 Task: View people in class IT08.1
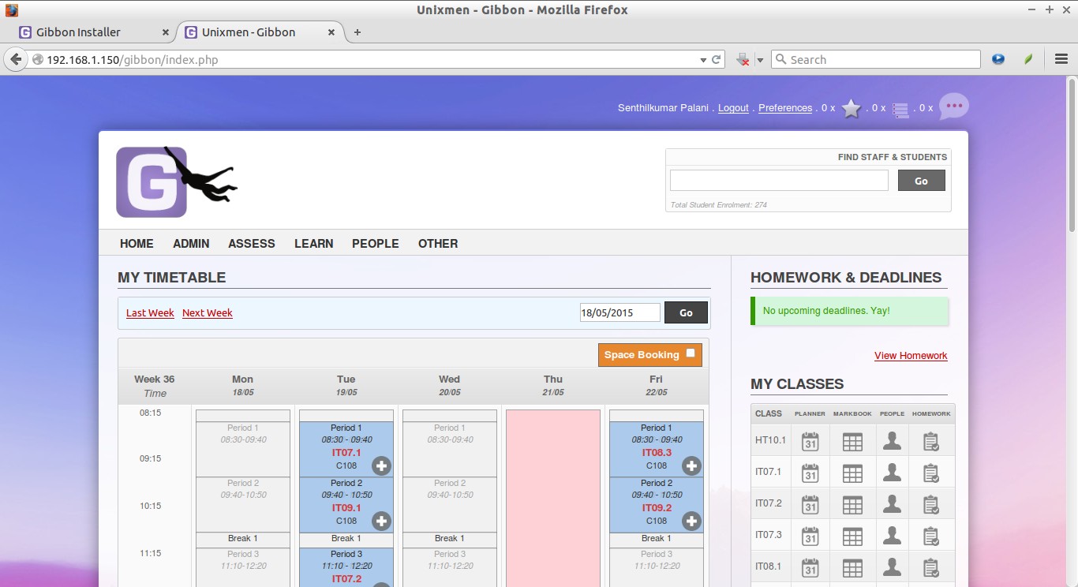coord(892,566)
